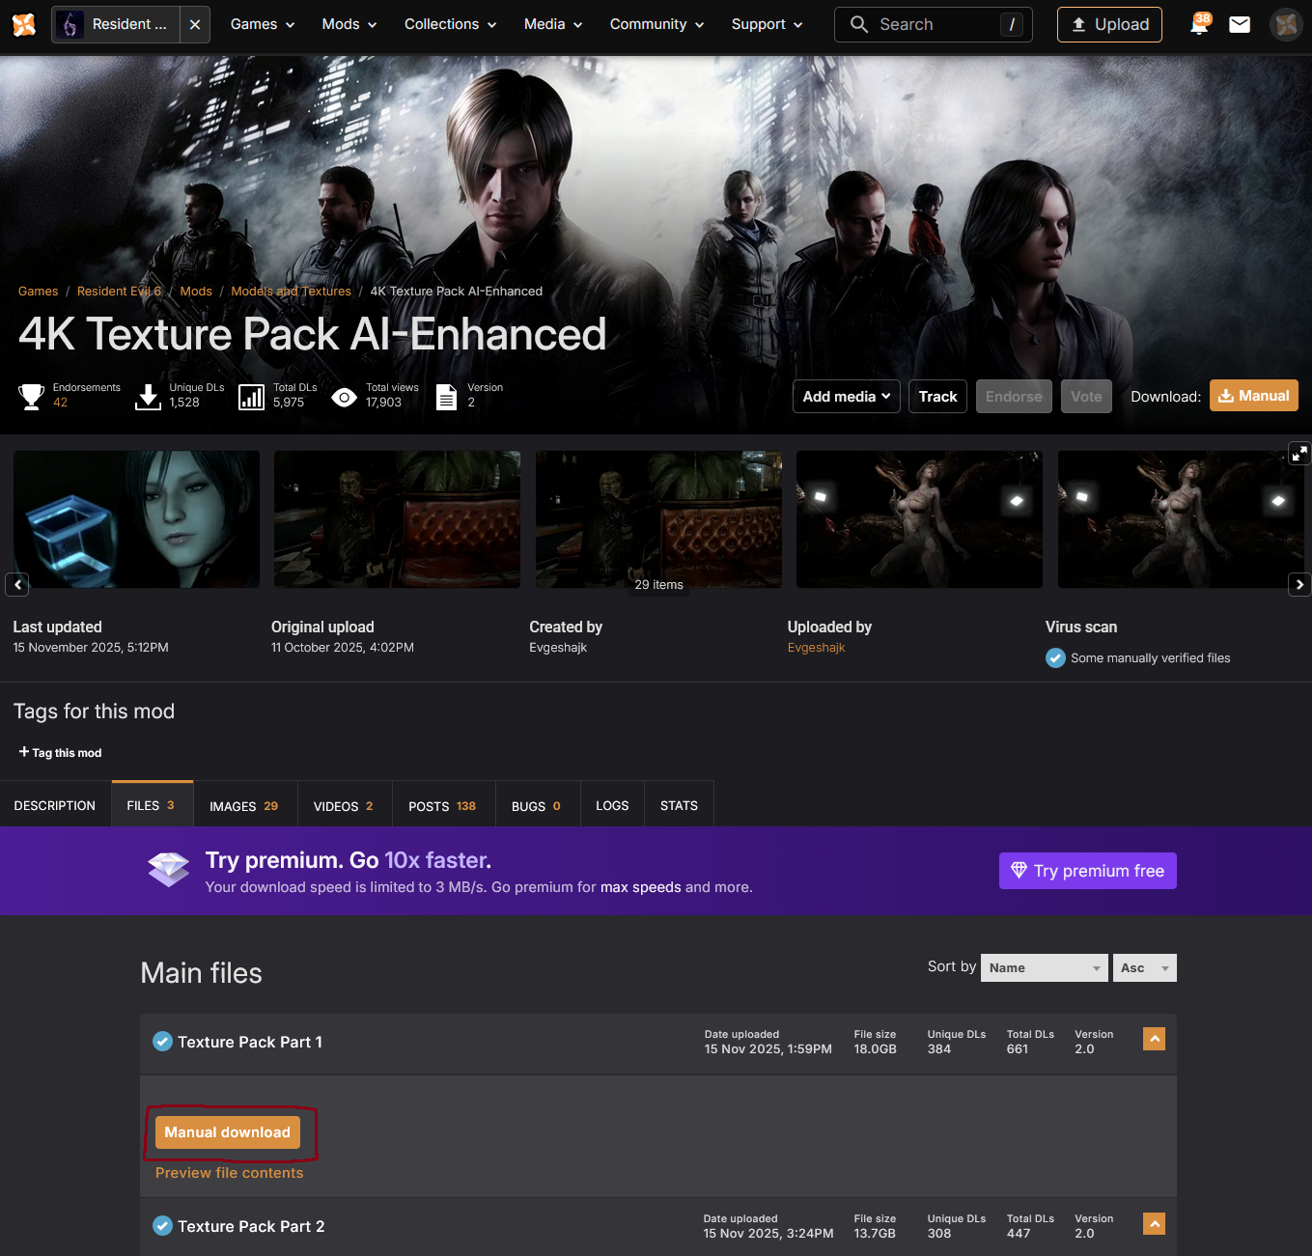Go to Resident Evil 6 breadcrumb
Screen dimensions: 1312x1256
(119, 292)
